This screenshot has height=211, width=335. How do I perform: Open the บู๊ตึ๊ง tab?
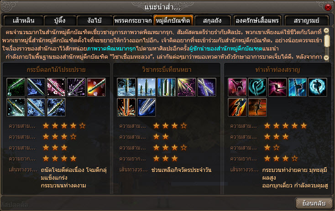tap(60, 20)
